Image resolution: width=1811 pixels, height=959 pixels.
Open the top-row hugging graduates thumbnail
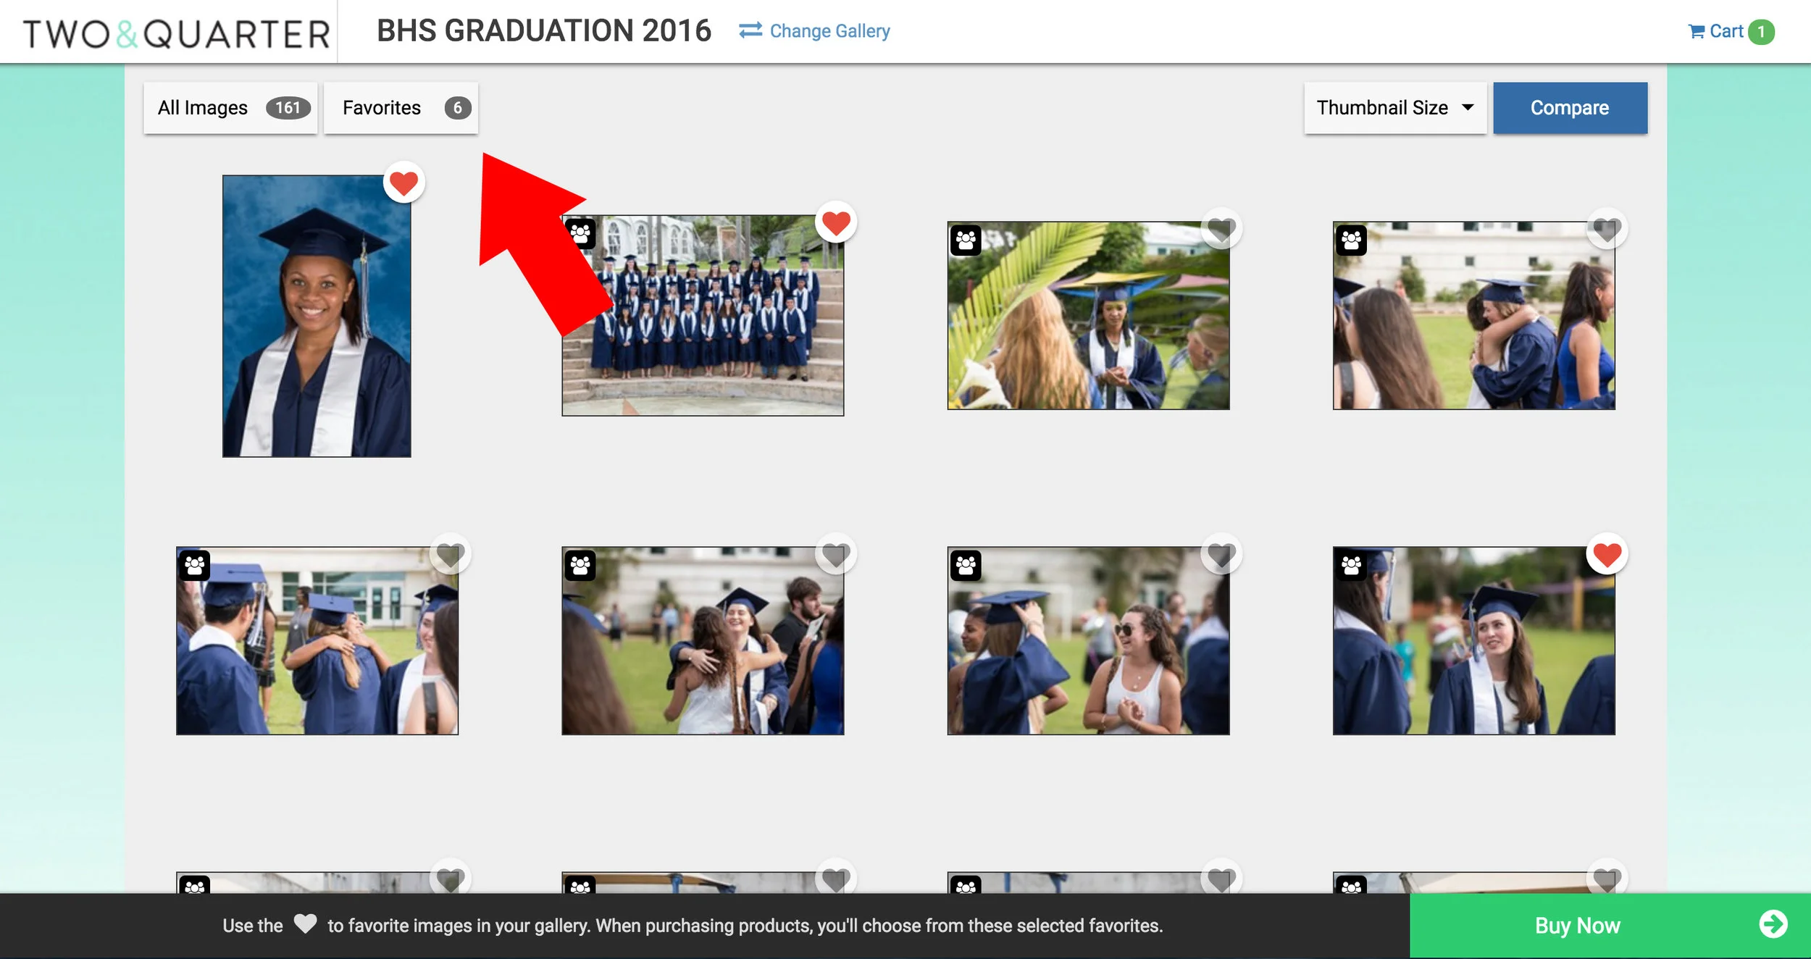(1473, 315)
